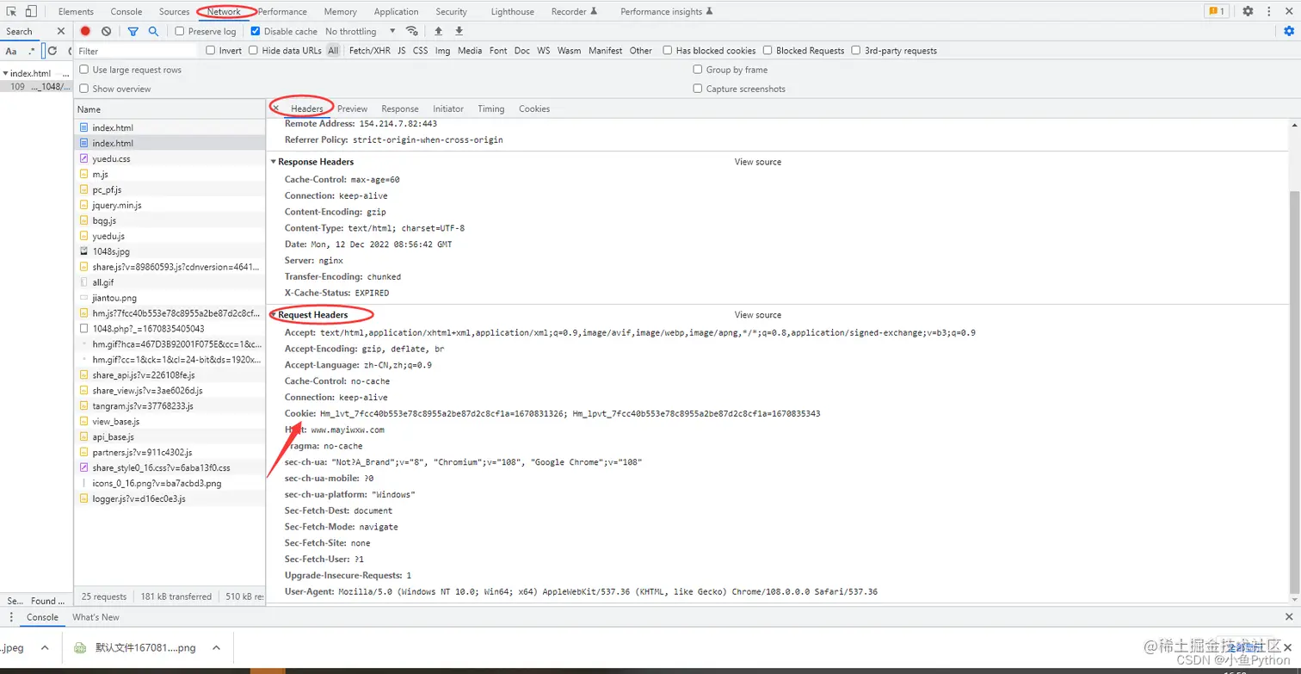Open blue Network settings gear
This screenshot has height=674, width=1301.
tap(1288, 31)
